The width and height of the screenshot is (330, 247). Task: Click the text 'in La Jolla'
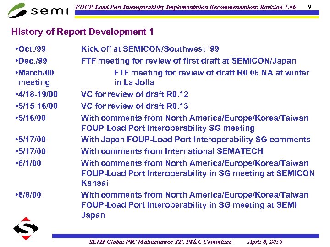point(134,82)
